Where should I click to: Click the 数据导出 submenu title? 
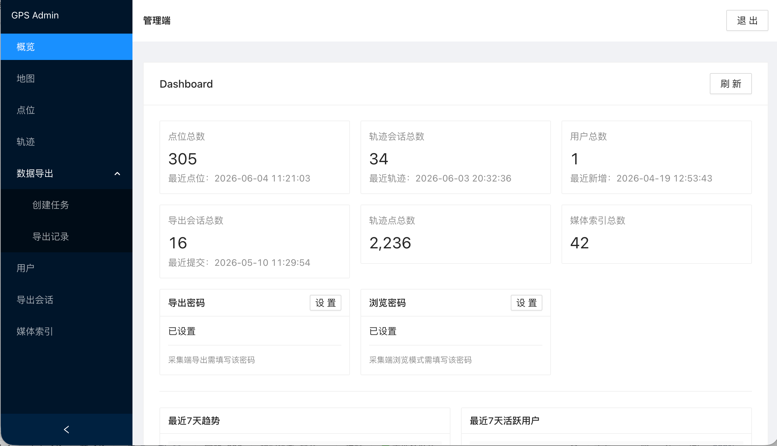tap(35, 173)
